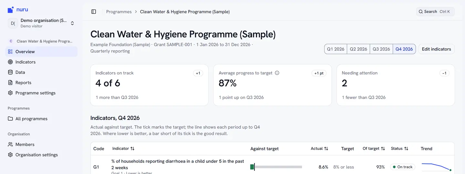
Task: Open Programme settings
Action: [41, 93]
